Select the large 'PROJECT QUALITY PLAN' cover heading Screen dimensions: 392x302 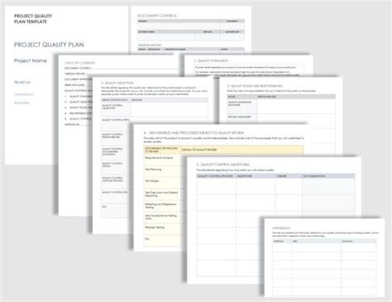coord(49,45)
